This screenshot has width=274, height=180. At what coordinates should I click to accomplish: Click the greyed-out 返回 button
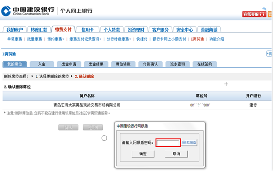[x=93, y=127]
